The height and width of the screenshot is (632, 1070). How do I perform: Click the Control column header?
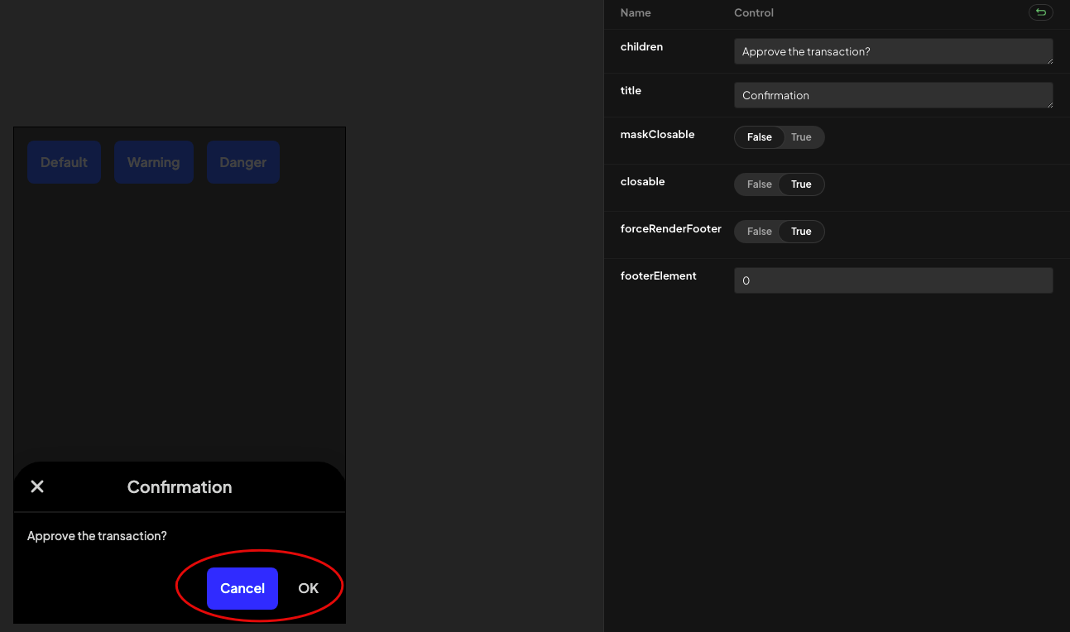(753, 12)
